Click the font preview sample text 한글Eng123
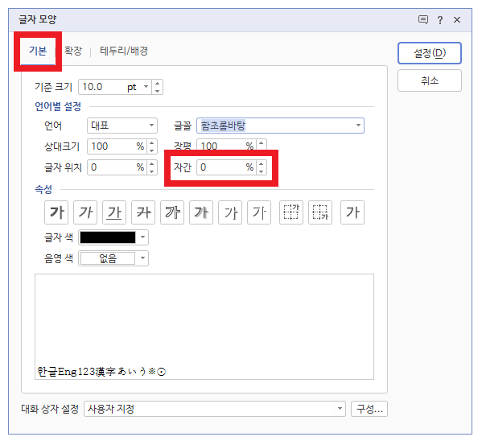Image resolution: width=482 pixels, height=445 pixels. [x=101, y=372]
